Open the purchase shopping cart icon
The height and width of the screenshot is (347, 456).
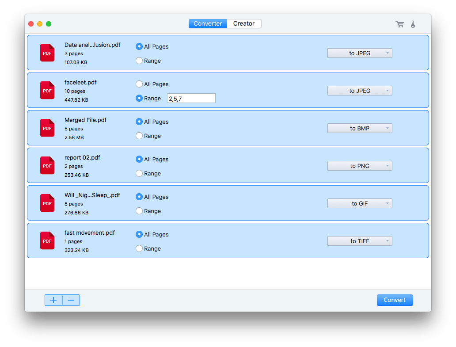400,24
